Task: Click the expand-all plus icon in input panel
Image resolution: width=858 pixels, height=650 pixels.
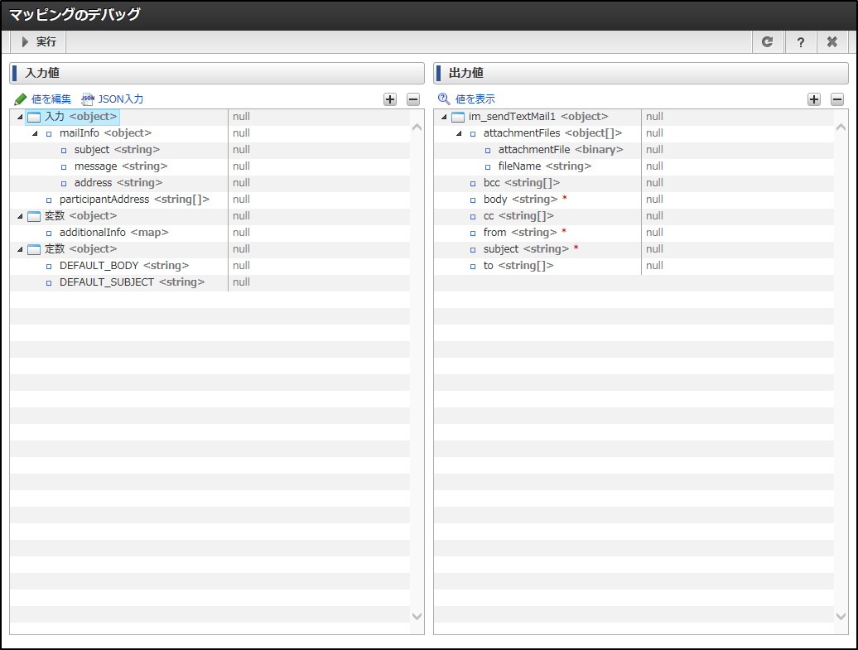Action: pos(390,99)
